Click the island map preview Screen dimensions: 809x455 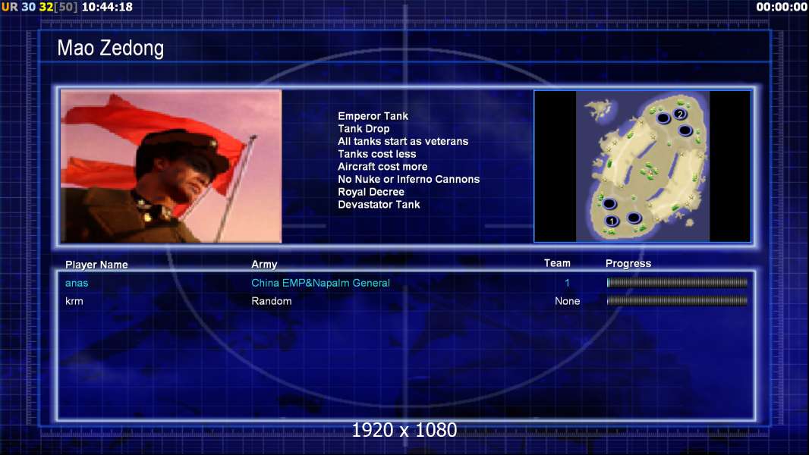(x=642, y=166)
